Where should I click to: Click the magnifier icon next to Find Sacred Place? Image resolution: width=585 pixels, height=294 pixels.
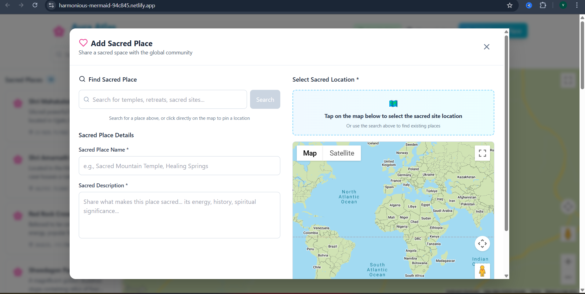coord(82,79)
